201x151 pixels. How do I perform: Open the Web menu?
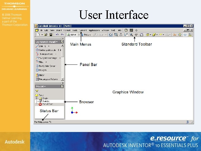(113, 30)
